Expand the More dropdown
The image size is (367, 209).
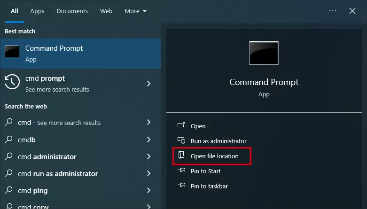[136, 11]
